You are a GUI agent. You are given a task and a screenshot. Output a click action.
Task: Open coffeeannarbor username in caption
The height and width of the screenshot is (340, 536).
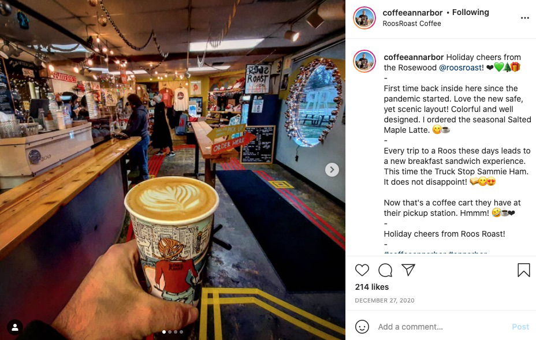(x=414, y=57)
